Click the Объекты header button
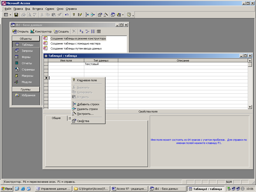Viewport: 256px width, 192px height. pos(26,39)
